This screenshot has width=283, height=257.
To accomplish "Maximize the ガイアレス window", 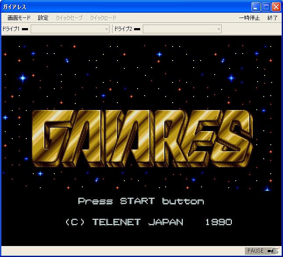I will pos(266,7).
